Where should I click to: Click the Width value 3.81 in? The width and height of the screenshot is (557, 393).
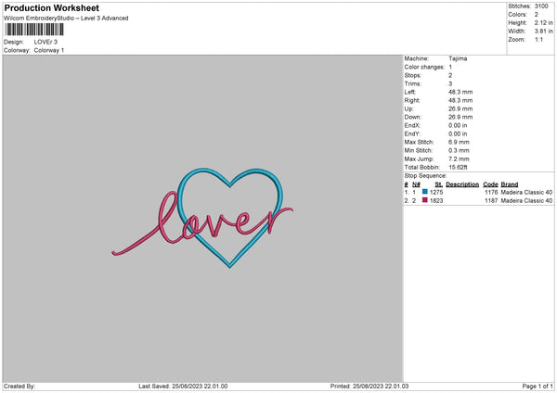click(x=543, y=32)
